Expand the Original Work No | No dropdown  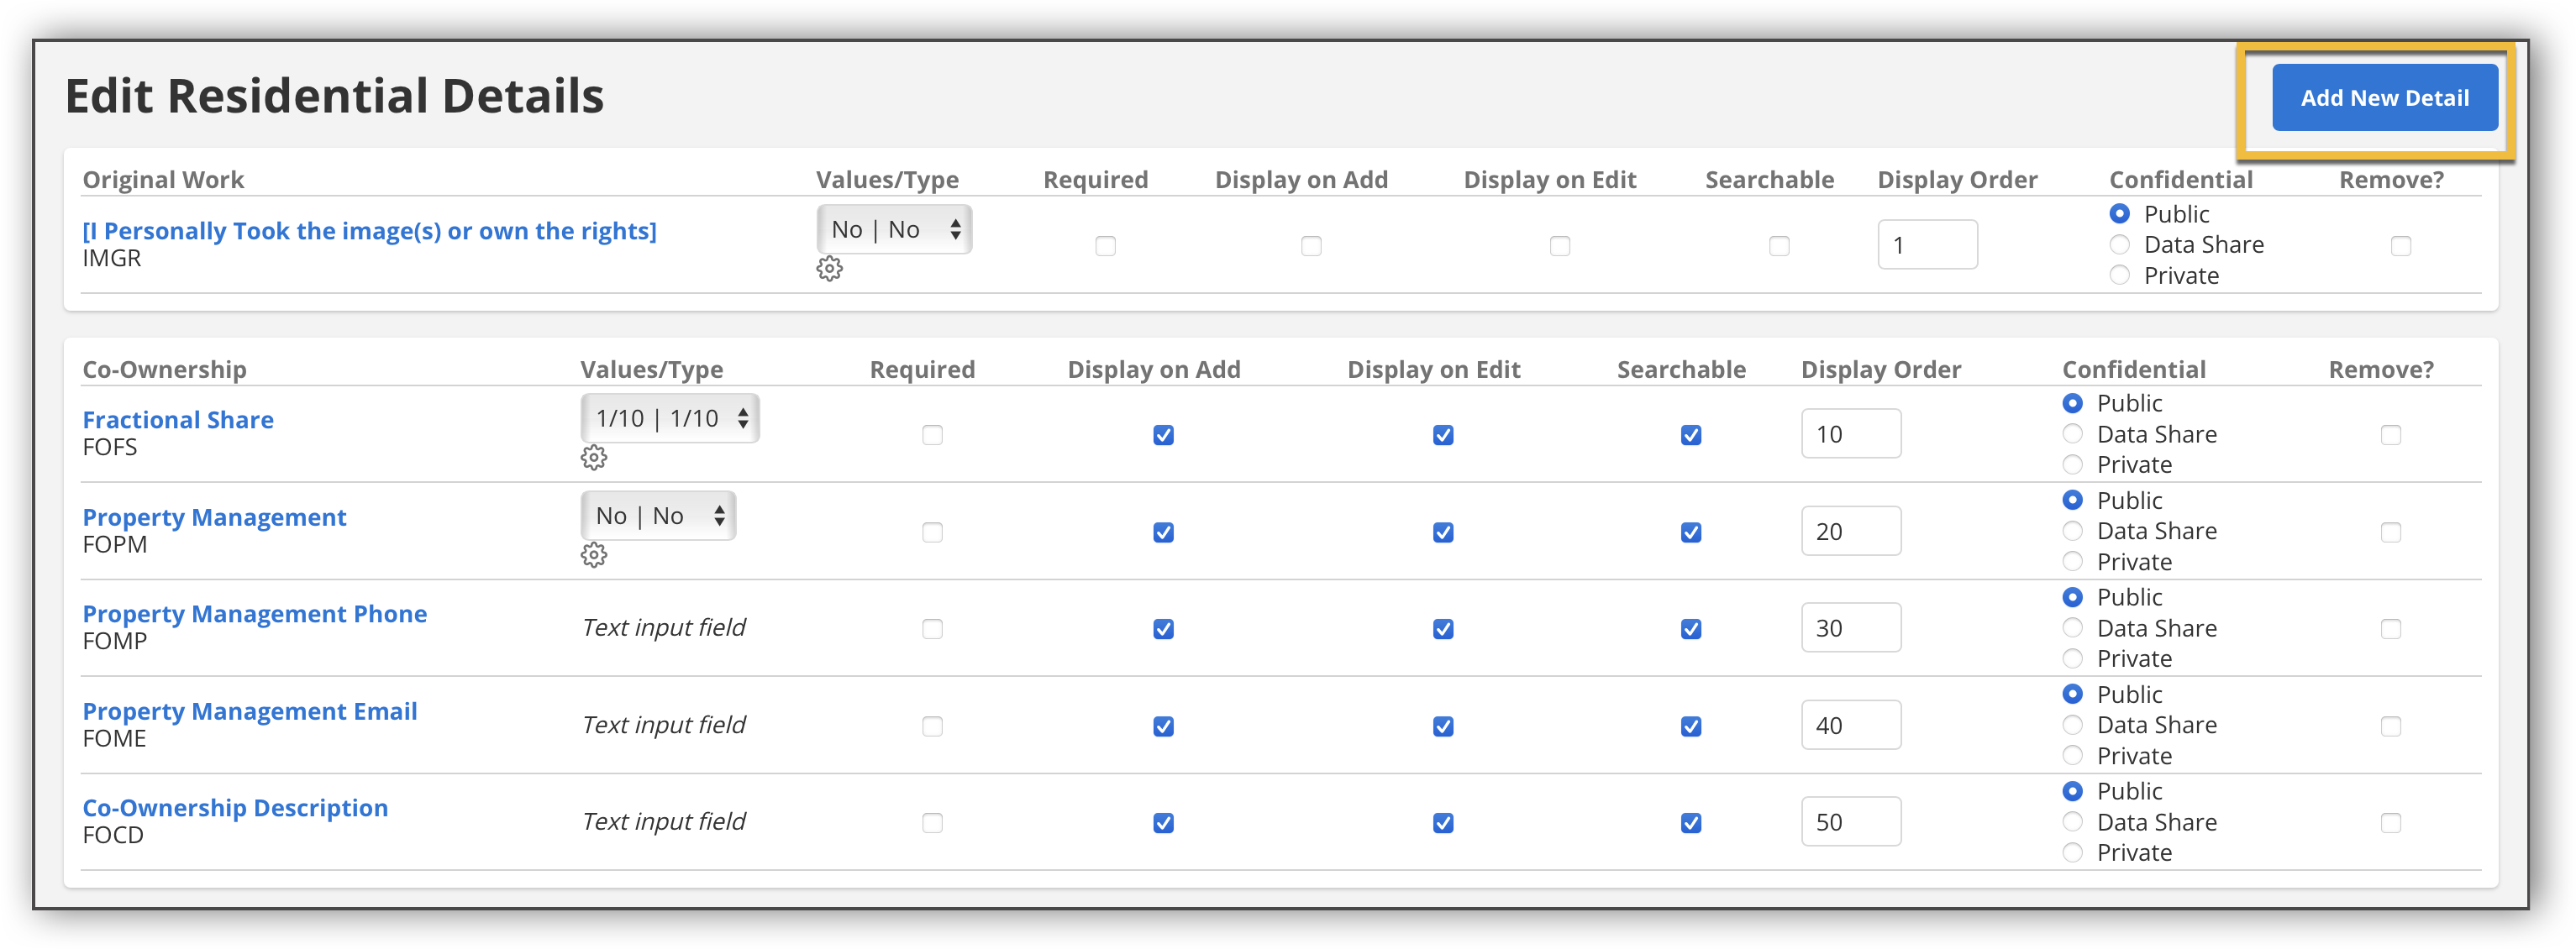894,230
